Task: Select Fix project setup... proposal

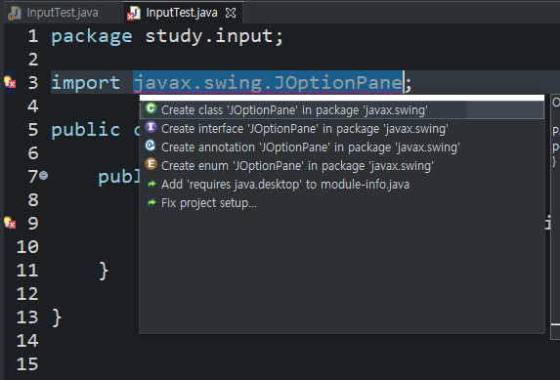Action: tap(342, 203)
